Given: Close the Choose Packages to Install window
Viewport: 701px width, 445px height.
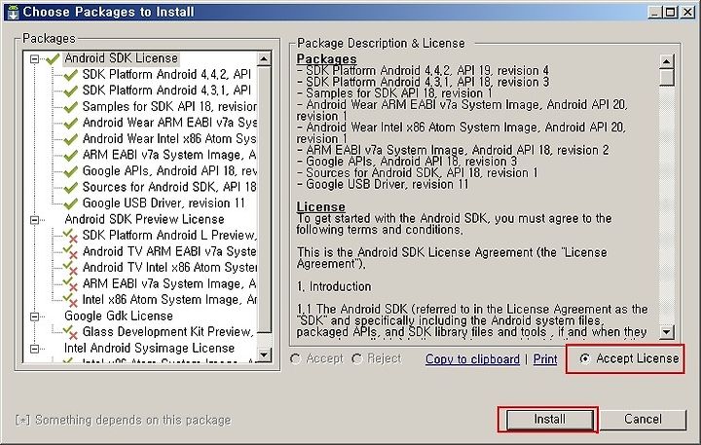Looking at the screenshot, I should (x=687, y=12).
